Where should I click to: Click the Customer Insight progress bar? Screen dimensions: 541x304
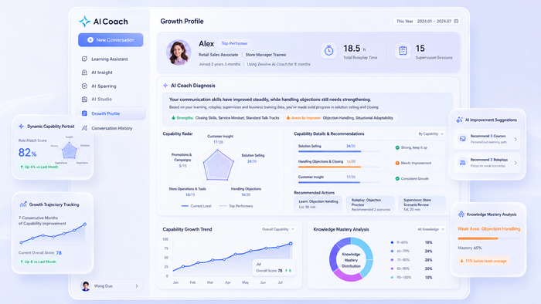pyautogui.click(x=339, y=182)
